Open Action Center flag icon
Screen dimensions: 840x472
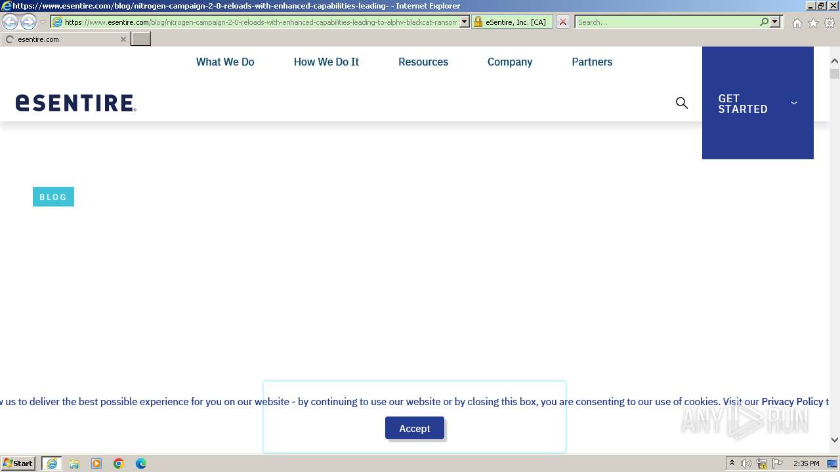778,463
